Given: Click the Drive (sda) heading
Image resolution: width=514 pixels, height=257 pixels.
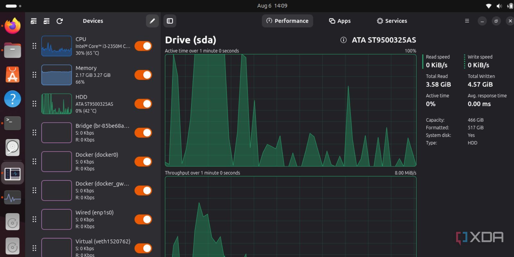Looking at the screenshot, I should coord(191,40).
